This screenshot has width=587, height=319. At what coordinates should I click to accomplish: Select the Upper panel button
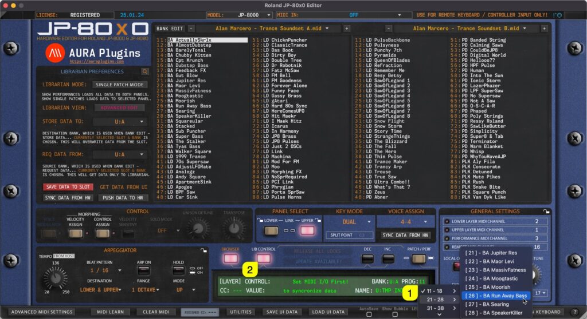pos(307,231)
